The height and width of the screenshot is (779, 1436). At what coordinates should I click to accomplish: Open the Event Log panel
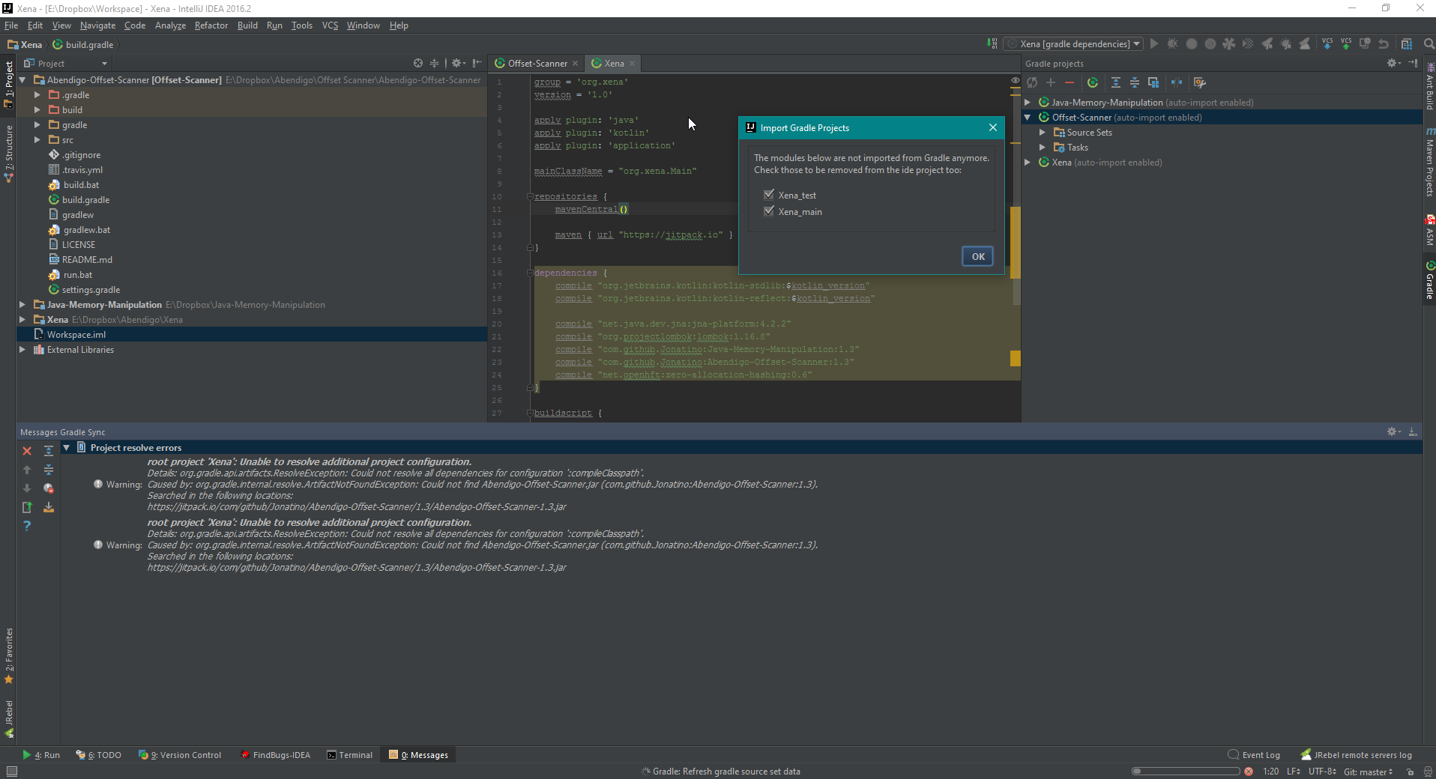[1254, 755]
